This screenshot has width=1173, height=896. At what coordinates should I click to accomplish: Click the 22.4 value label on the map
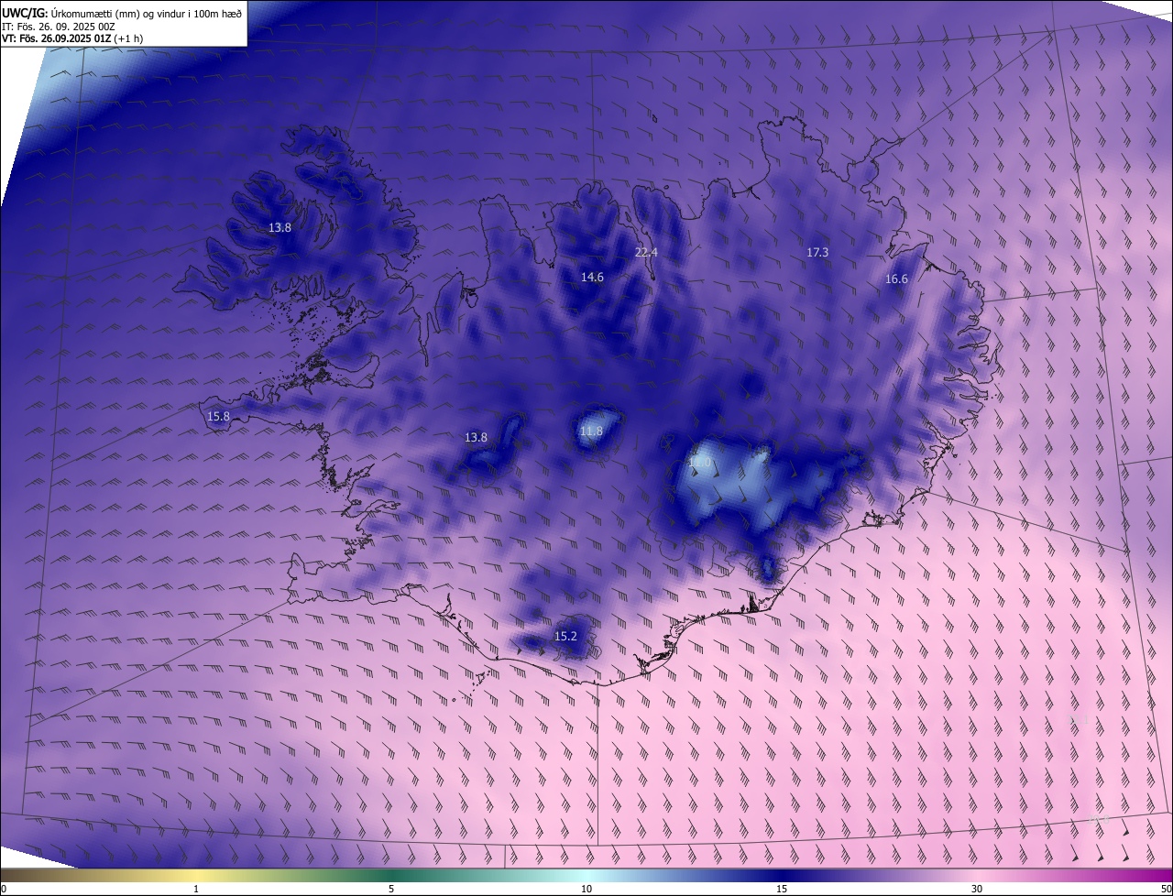click(x=646, y=252)
